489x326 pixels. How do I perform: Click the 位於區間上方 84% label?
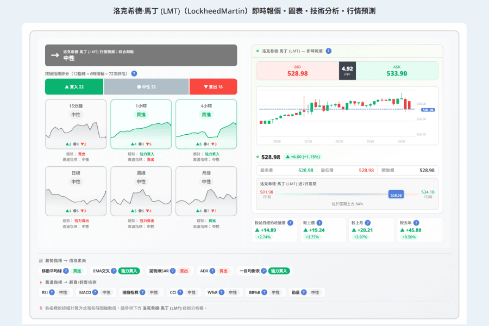pyautogui.click(x=347, y=204)
